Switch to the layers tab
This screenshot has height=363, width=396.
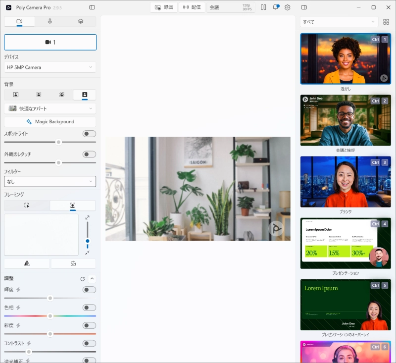81,21
